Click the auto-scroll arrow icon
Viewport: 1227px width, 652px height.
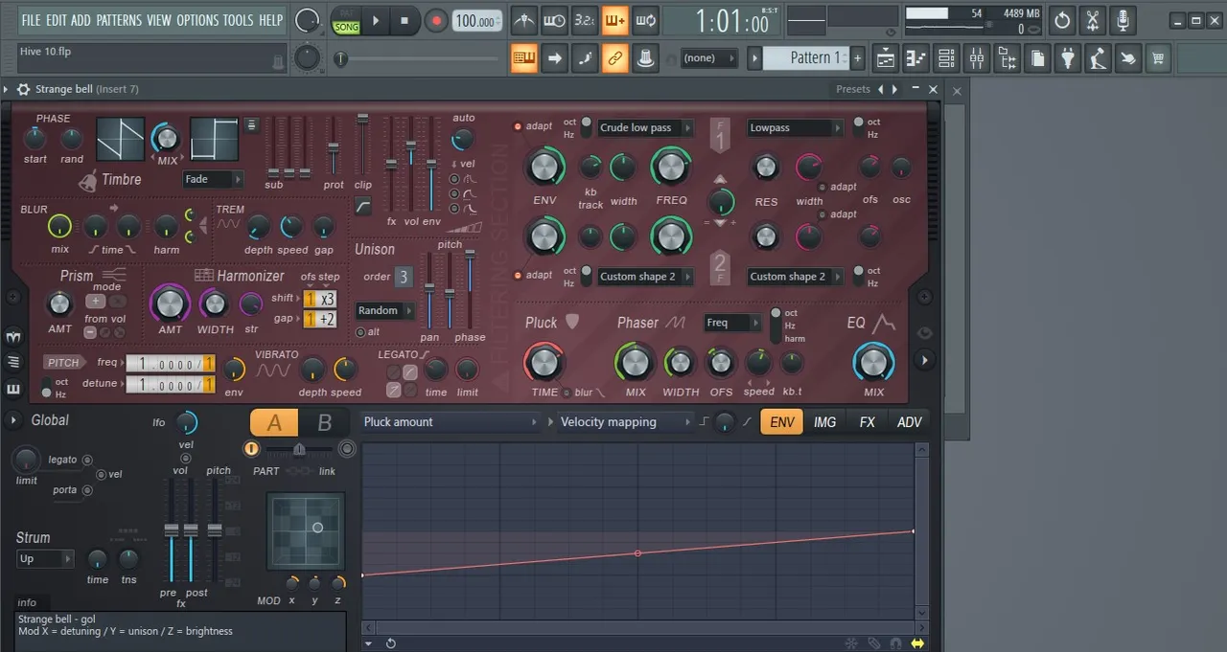(554, 58)
